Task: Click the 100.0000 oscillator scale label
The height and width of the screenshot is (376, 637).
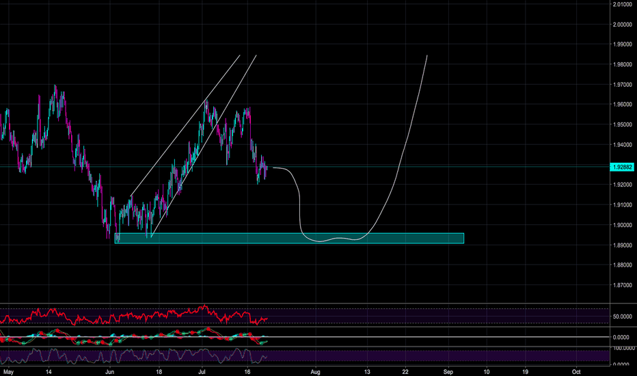Action: point(623,349)
